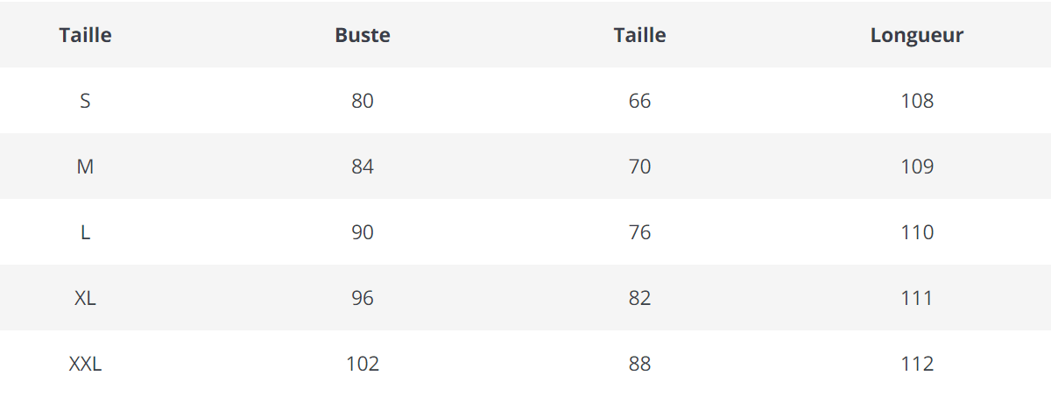Click waist value 70 in the M row
The width and height of the screenshot is (1051, 411).
640,167
